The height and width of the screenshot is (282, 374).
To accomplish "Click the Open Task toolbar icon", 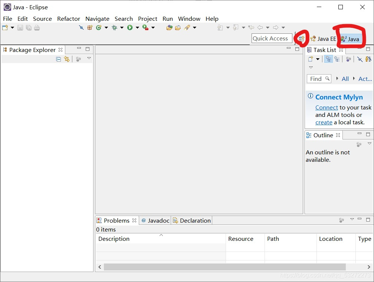I will (178, 28).
